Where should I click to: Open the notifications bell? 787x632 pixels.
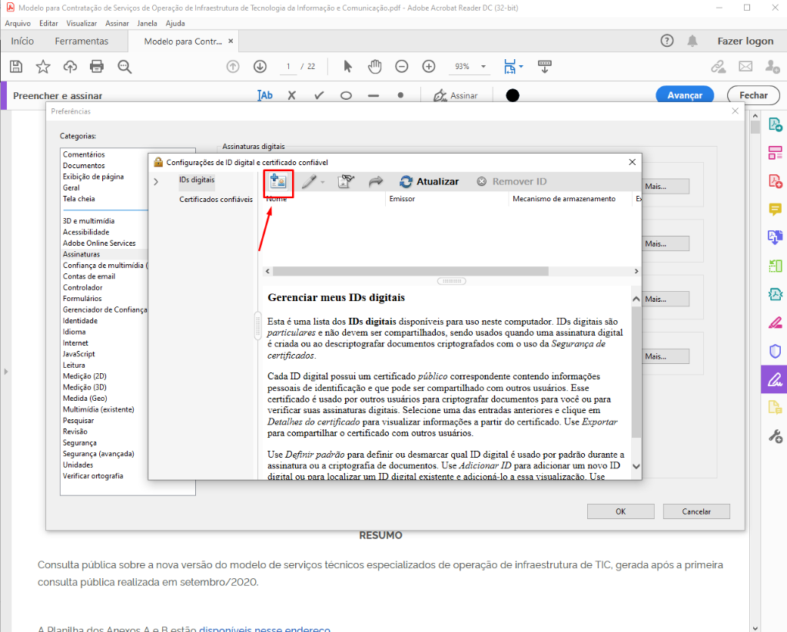click(x=692, y=41)
